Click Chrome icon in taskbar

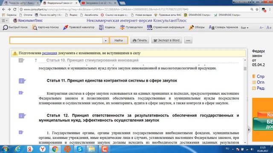tap(55, 149)
